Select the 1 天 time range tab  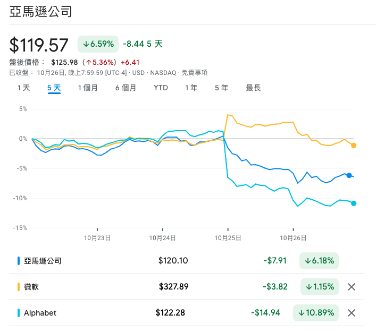[x=24, y=88]
